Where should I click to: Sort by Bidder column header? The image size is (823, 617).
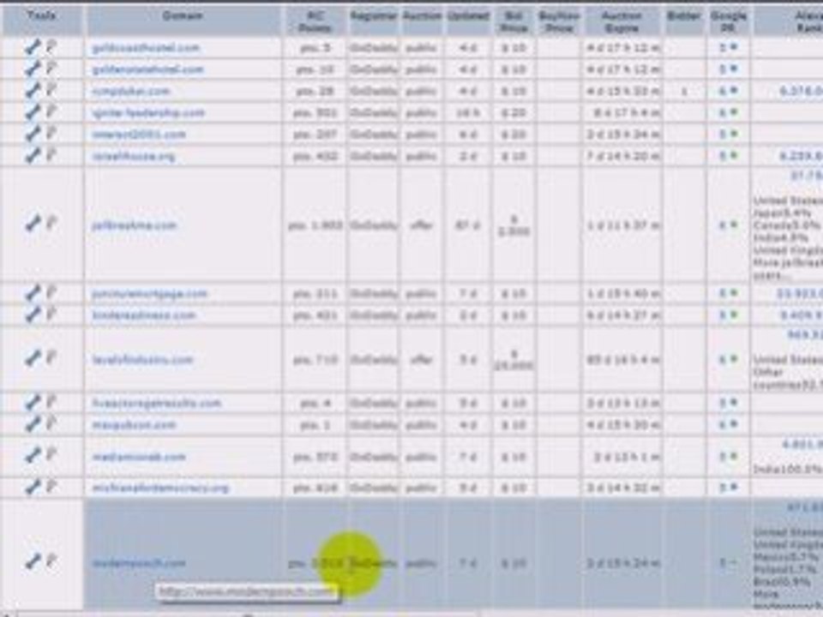point(684,15)
